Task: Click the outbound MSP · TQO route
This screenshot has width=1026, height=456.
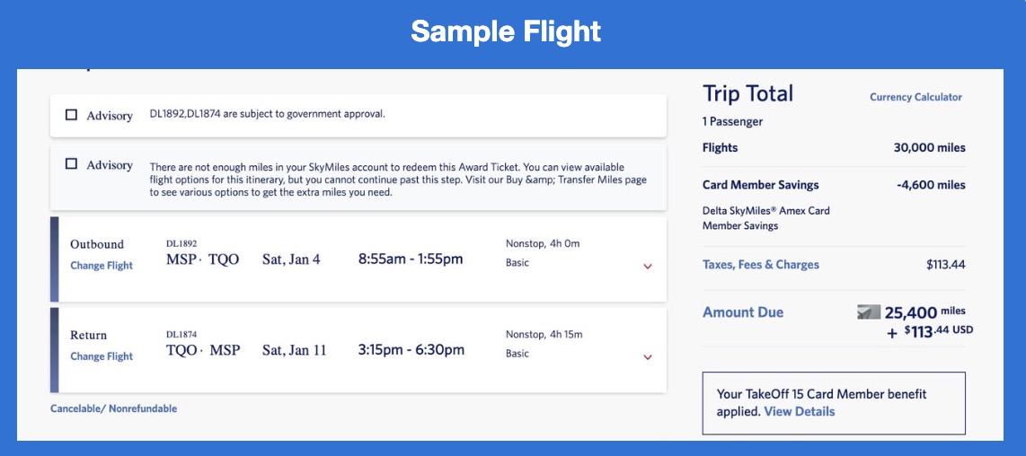Action: click(x=203, y=259)
